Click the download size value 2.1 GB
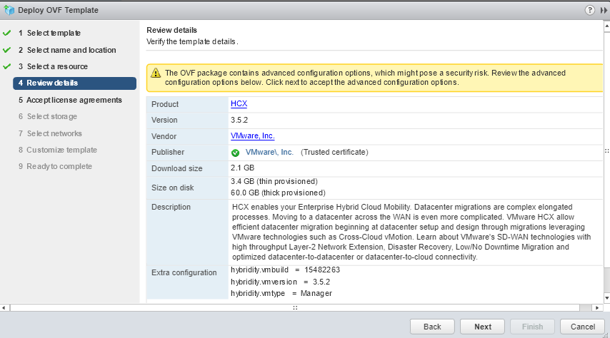The height and width of the screenshot is (338, 610). pos(242,168)
